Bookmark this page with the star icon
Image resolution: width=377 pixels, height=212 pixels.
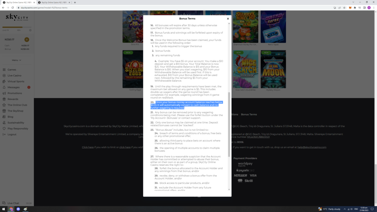[x=344, y=8]
